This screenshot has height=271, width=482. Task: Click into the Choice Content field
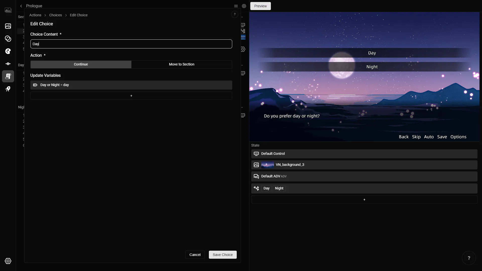coord(131,44)
